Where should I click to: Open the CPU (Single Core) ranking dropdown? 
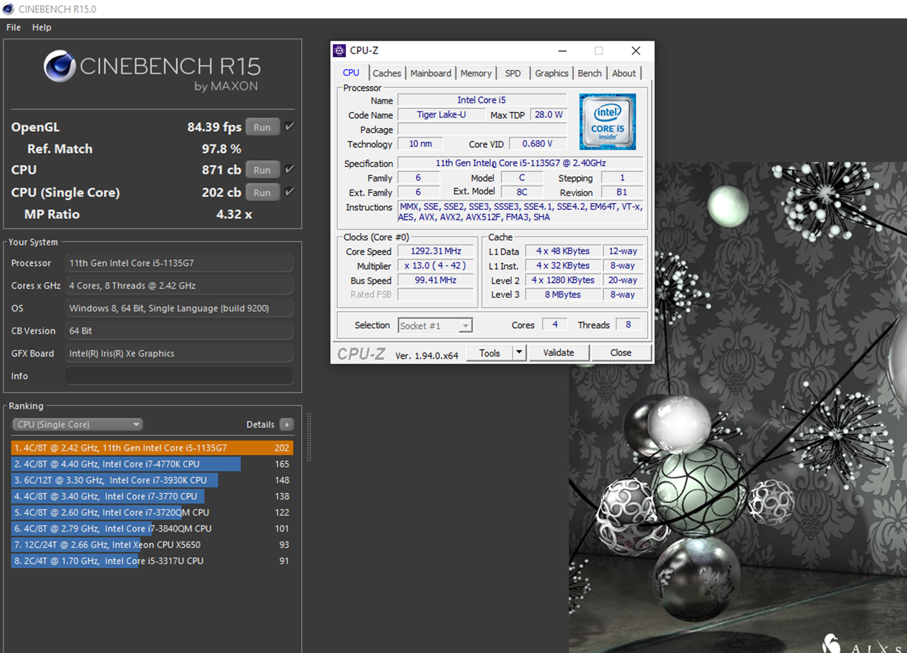tap(77, 424)
